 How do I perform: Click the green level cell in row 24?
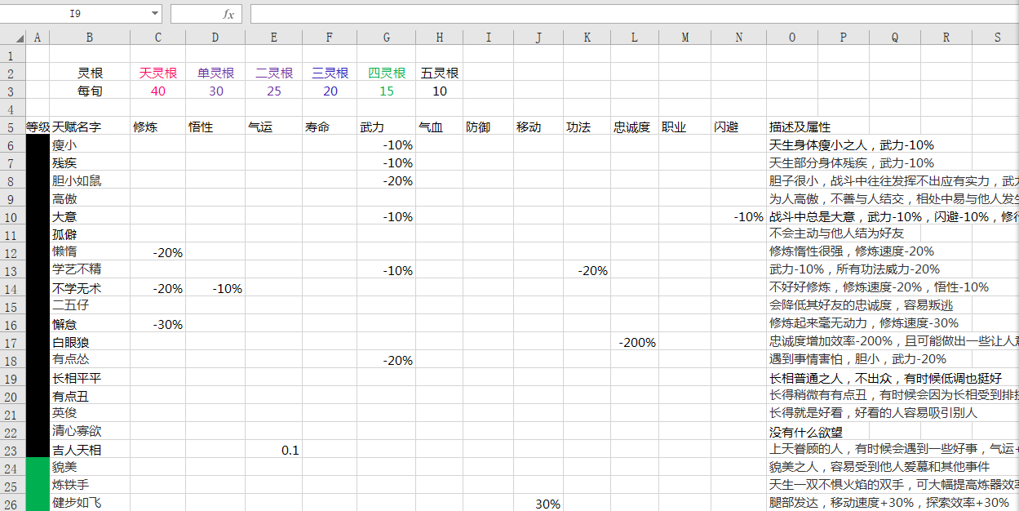38,468
